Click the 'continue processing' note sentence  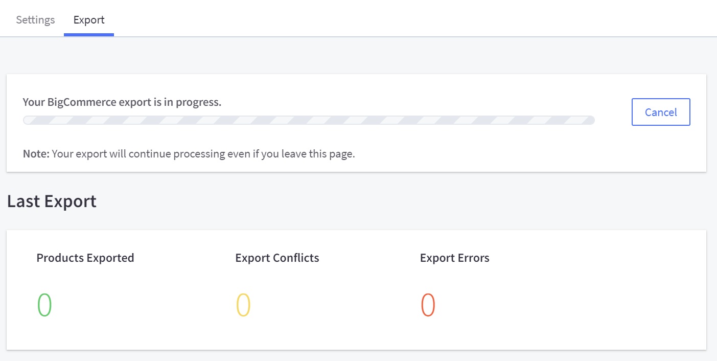click(203, 154)
